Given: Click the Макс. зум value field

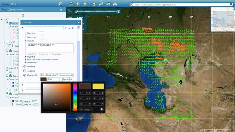Looking at the screenshot, I should (41, 37).
